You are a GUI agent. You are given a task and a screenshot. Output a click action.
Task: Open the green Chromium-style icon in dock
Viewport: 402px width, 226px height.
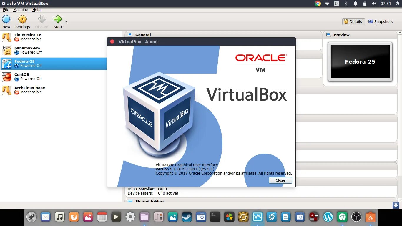pyautogui.click(x=342, y=217)
